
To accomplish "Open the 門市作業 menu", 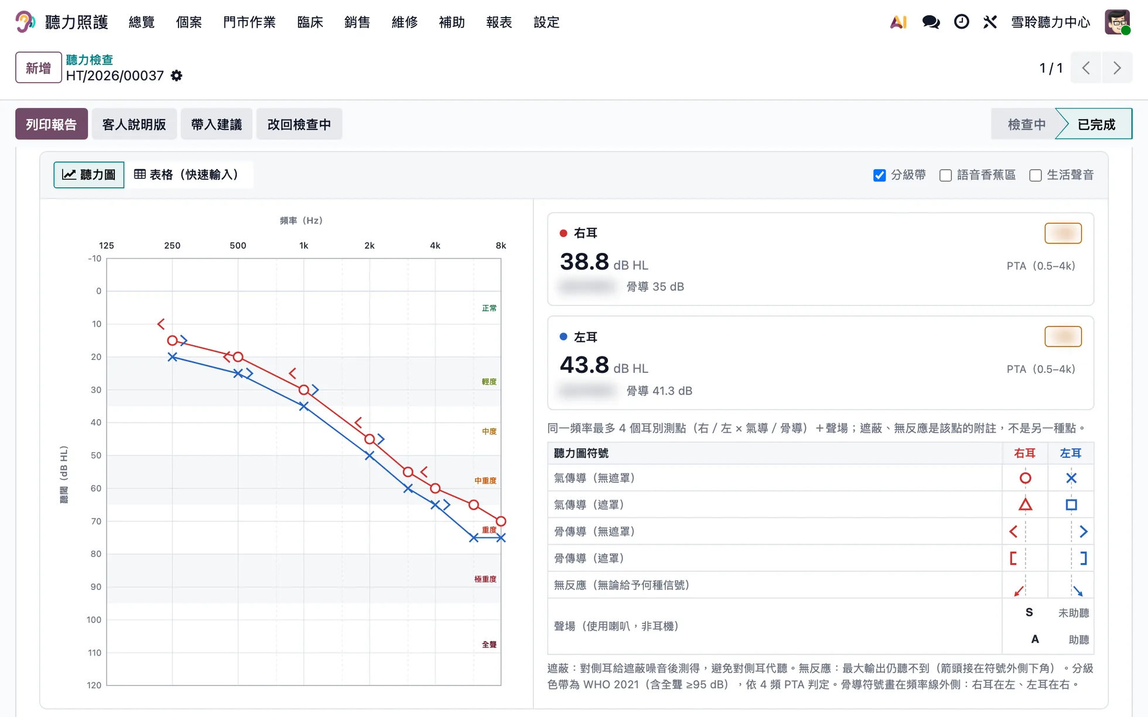I will [x=249, y=22].
